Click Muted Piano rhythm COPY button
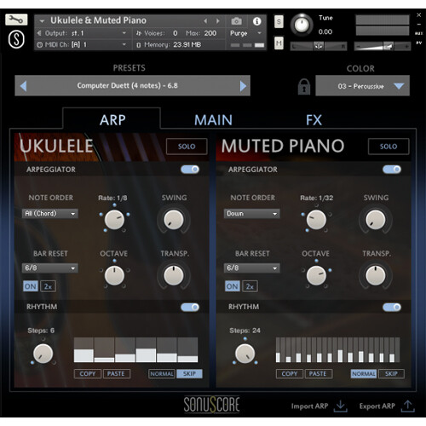Screen dimensions: 426x426 tap(290, 374)
